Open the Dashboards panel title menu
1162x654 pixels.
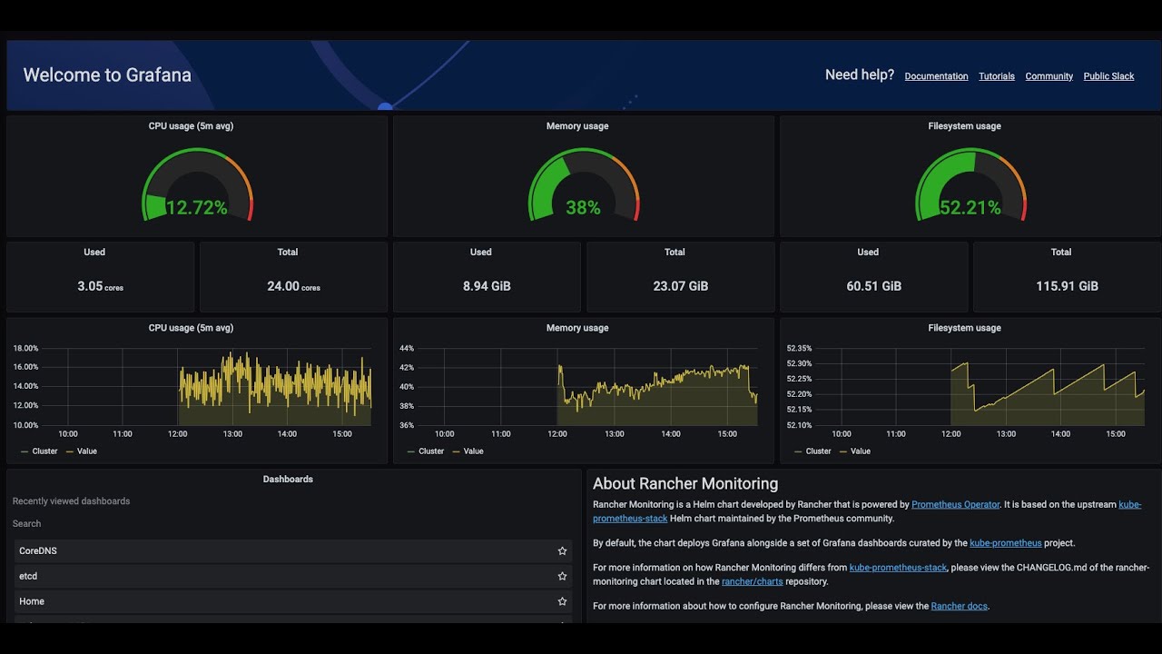[x=288, y=479]
